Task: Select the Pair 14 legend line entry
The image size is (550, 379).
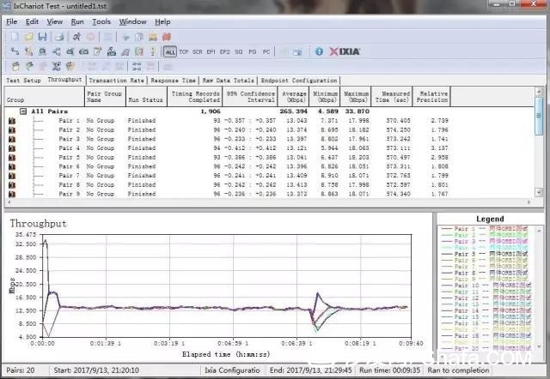Action: pyautogui.click(x=486, y=310)
